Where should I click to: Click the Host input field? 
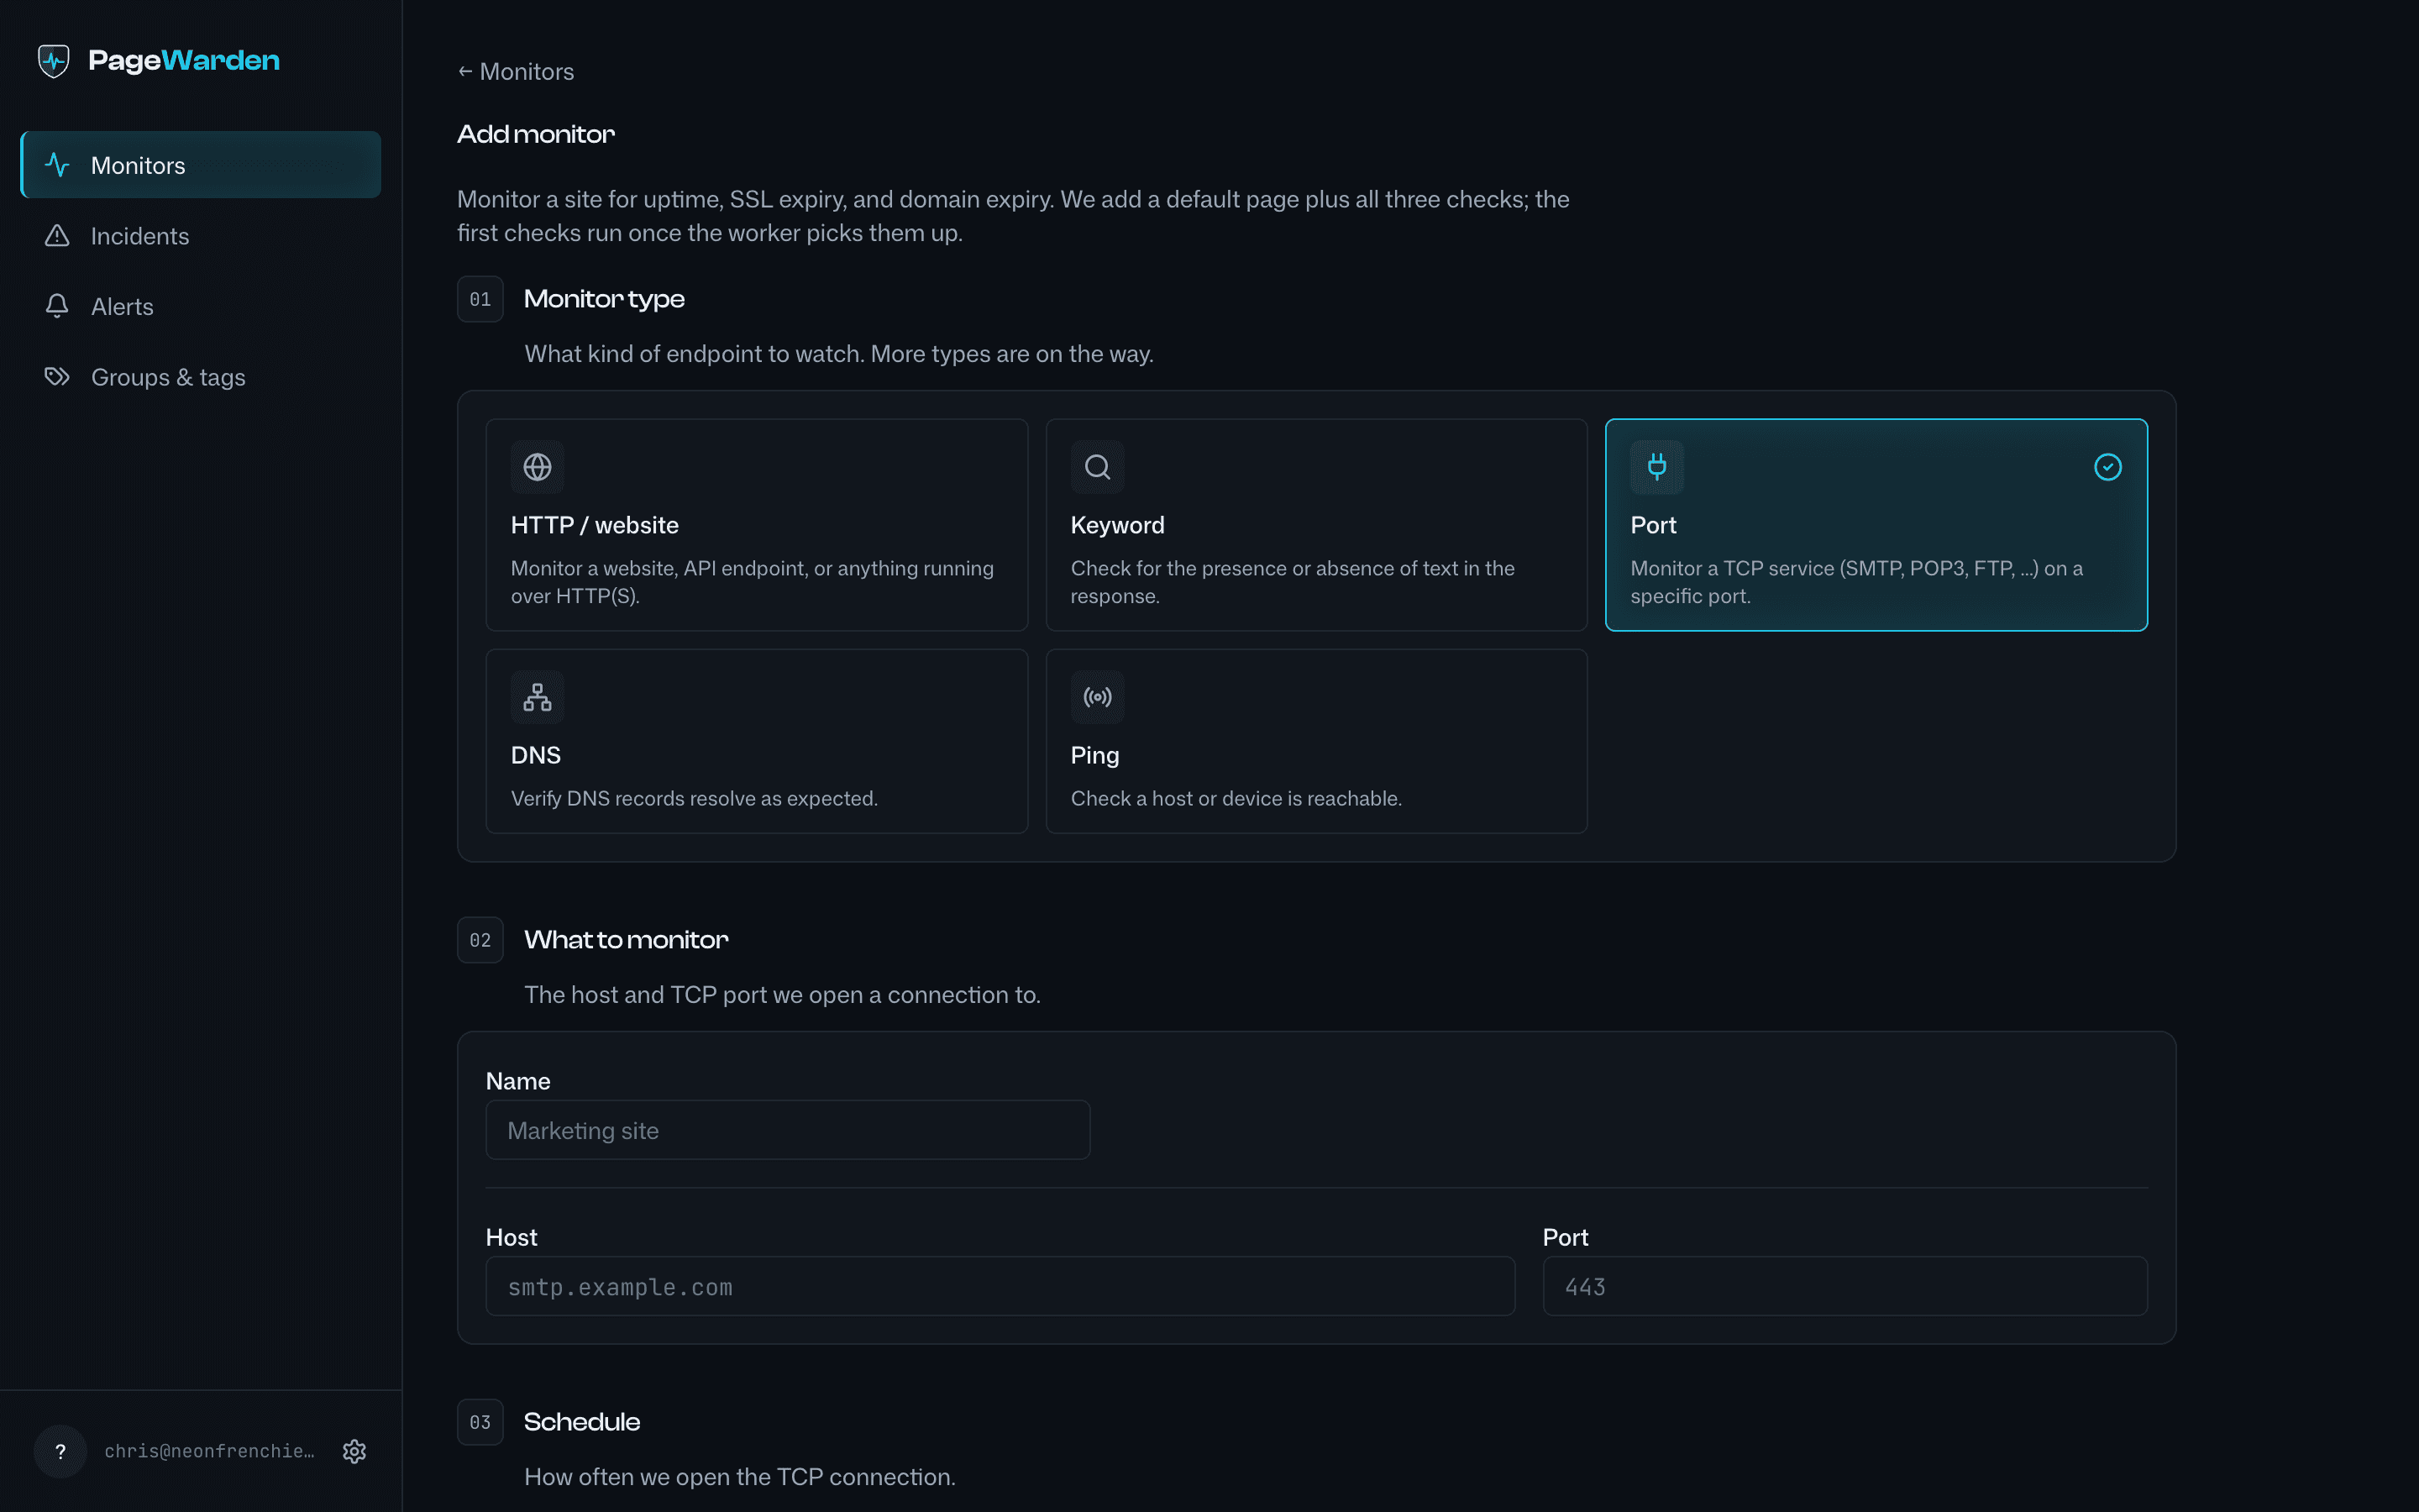point(1000,1286)
